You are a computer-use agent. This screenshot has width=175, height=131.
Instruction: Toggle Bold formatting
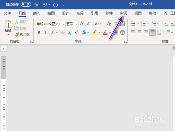click(x=39, y=32)
